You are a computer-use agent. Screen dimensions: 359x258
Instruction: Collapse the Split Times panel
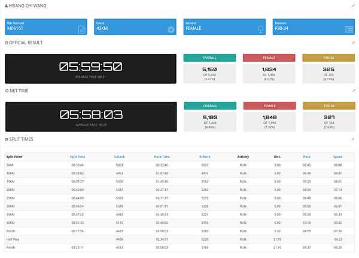(x=354, y=139)
